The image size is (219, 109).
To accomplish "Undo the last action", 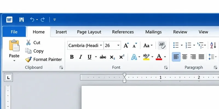I will (32, 20).
